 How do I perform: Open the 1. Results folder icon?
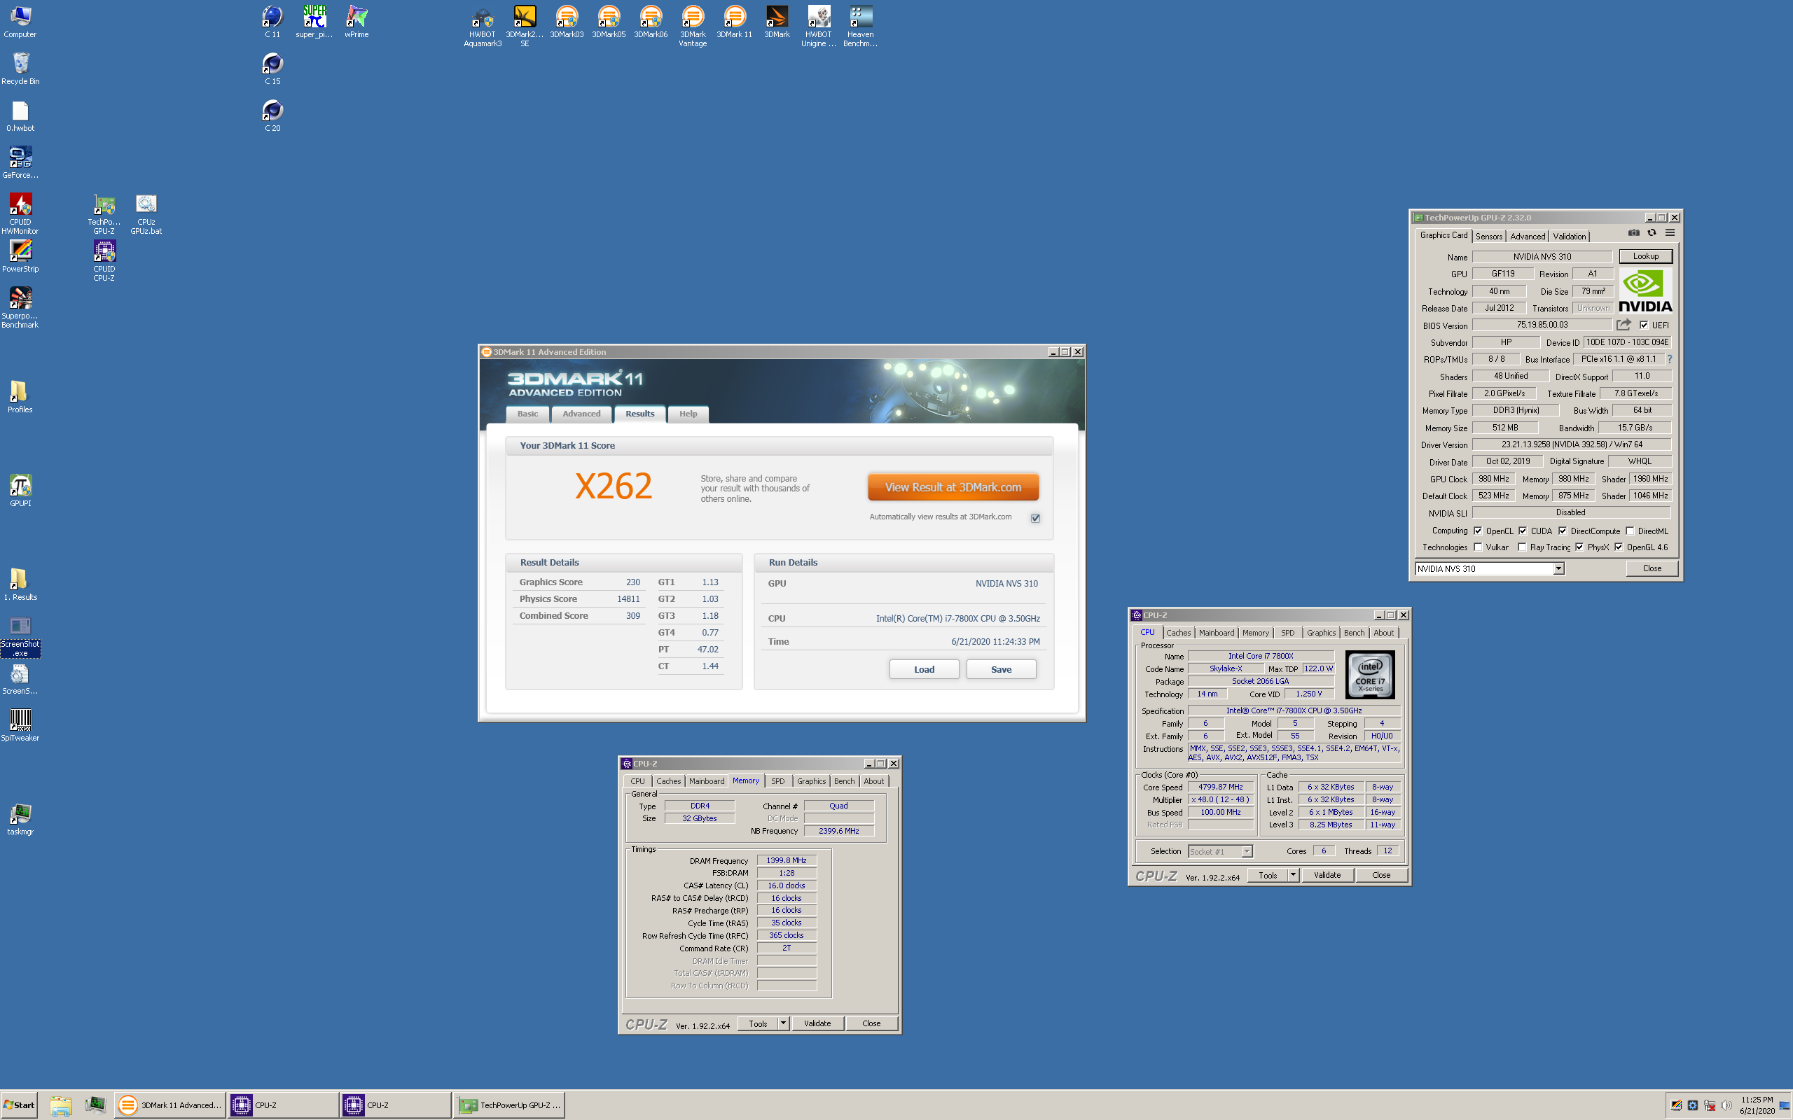click(x=20, y=584)
